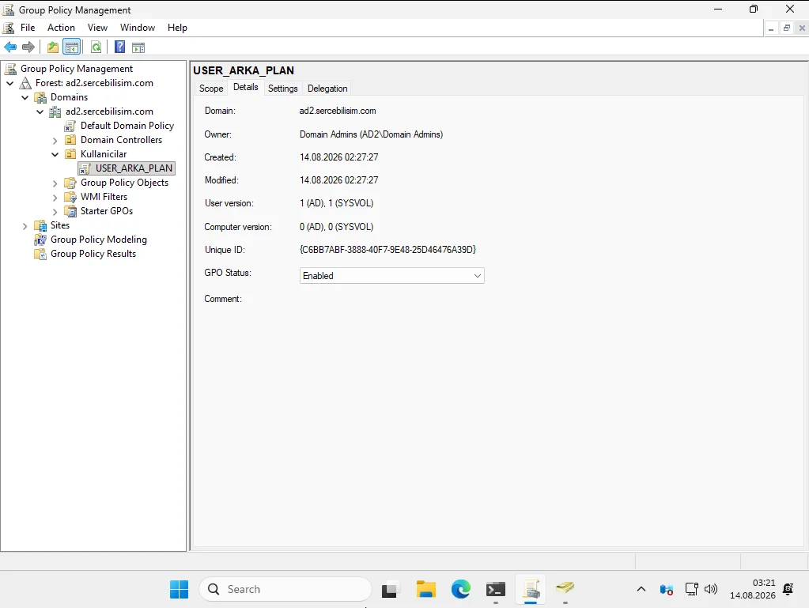
Task: Click the Group Policy Results icon
Action: 40,254
